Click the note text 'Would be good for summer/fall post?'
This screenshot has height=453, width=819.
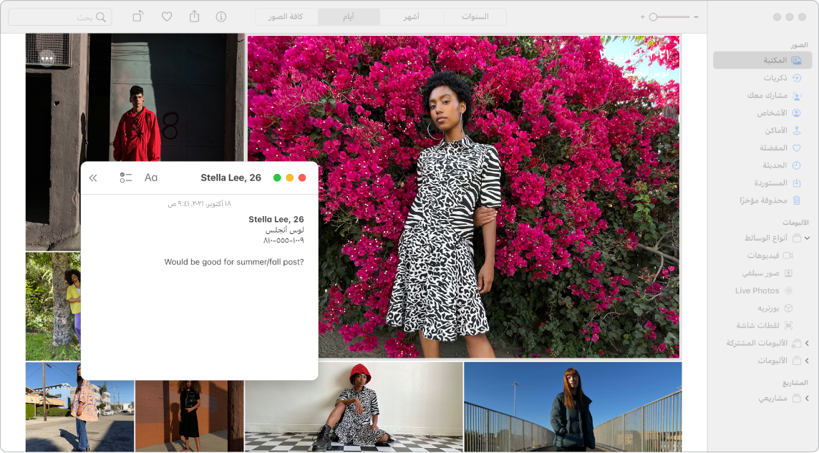click(x=234, y=262)
